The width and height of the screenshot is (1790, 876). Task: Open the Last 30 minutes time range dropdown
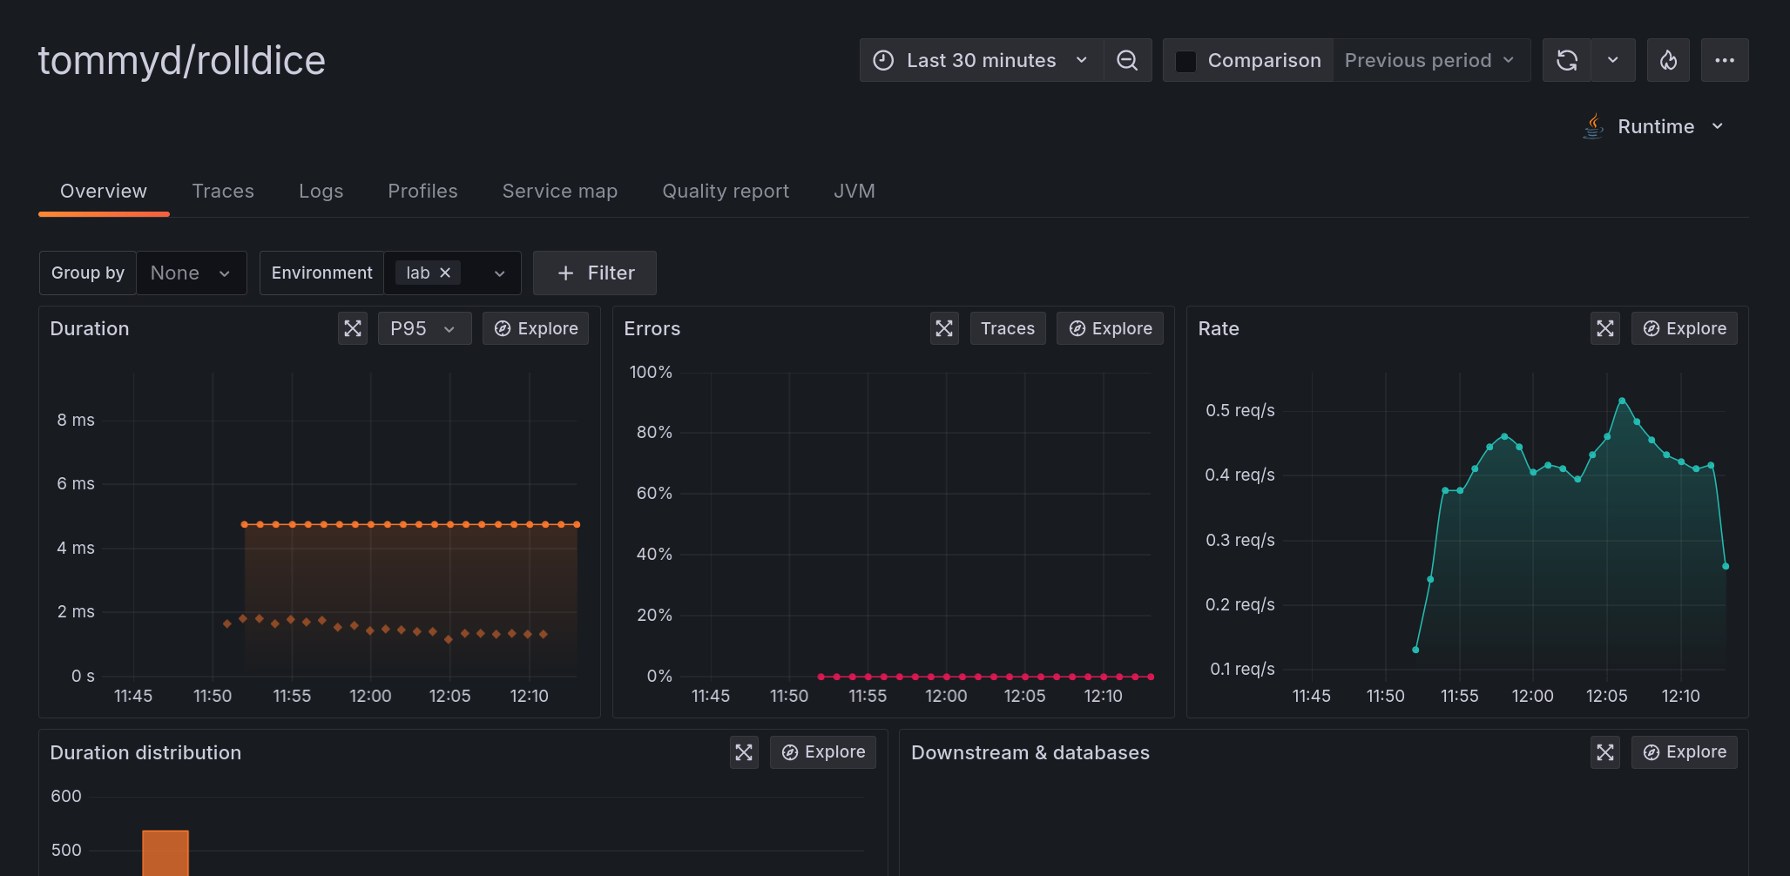[982, 60]
